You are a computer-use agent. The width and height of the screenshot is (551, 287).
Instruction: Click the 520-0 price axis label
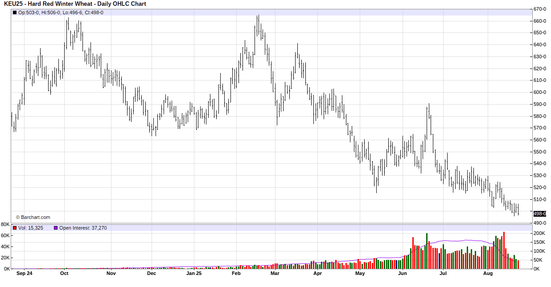click(540, 187)
